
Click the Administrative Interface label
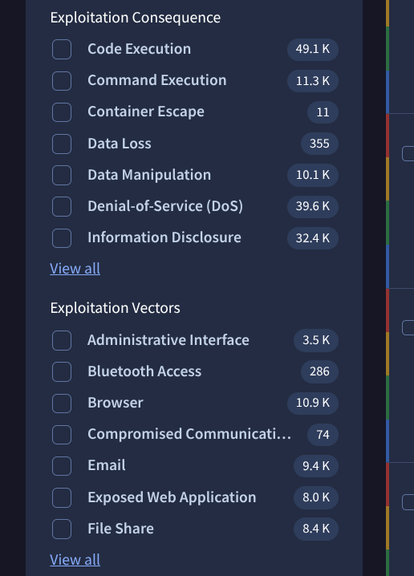click(x=168, y=340)
